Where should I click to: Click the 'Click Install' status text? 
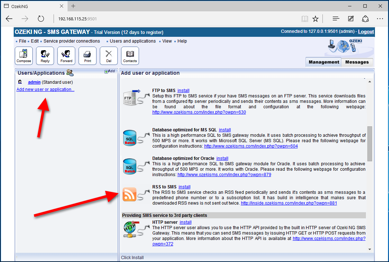132,258
